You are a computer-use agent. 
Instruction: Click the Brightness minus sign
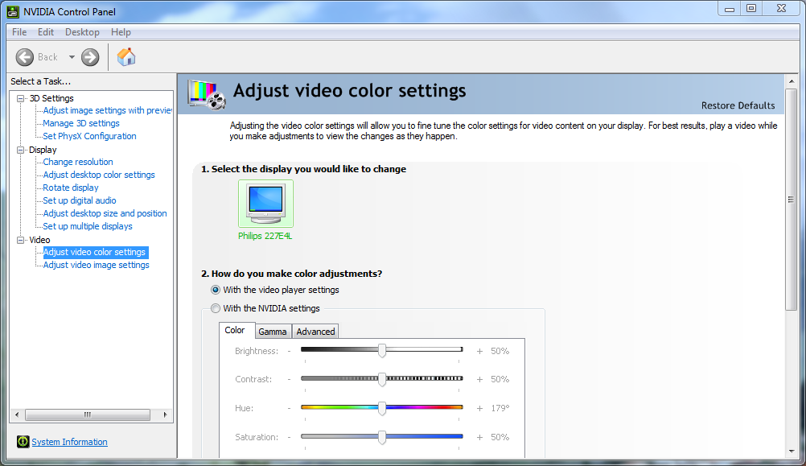290,351
